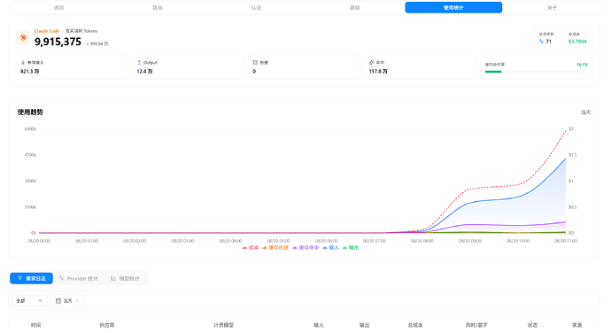Click the Claude Code starburst logo icon
Screen dimensions: 611x333
coord(23,37)
